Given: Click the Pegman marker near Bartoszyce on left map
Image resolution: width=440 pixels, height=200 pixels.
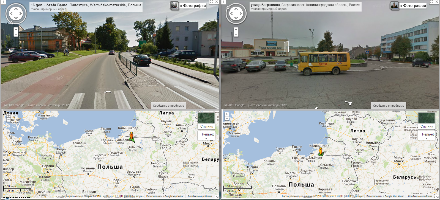Looking at the screenshot, I should (132, 136).
